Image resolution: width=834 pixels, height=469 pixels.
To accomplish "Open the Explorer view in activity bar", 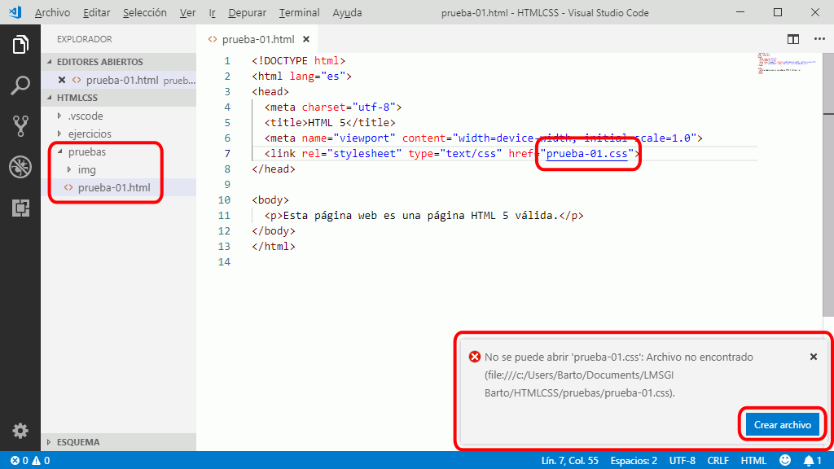I will pos(20,45).
